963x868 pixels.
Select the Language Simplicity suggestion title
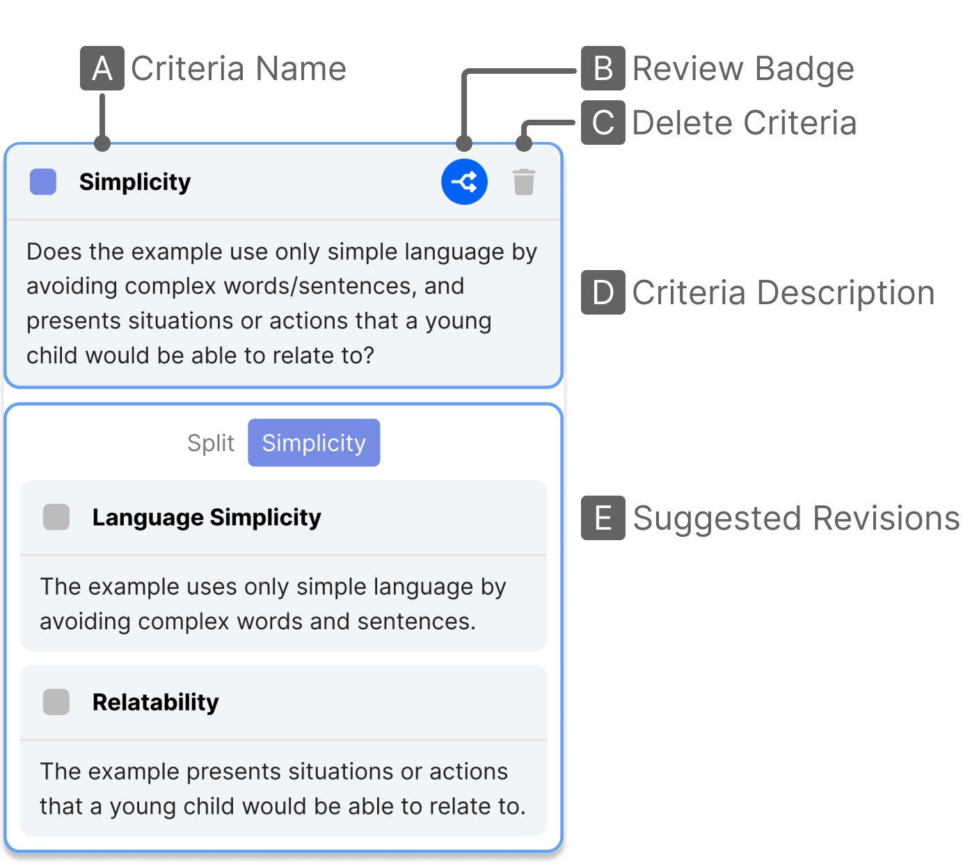tap(207, 517)
